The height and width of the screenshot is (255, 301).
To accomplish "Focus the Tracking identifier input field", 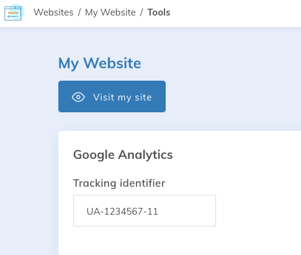I will [145, 210].
